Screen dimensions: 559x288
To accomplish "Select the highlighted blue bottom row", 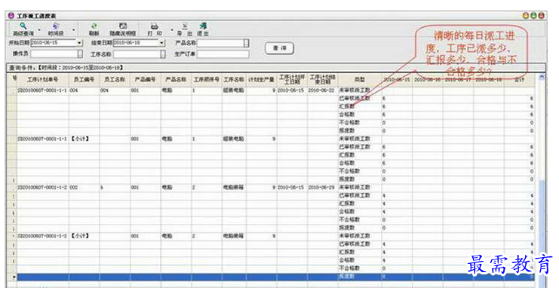I will 276,277.
